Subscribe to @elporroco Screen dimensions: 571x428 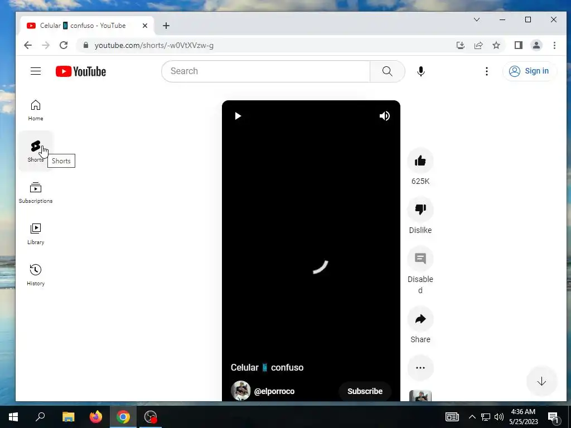click(365, 391)
